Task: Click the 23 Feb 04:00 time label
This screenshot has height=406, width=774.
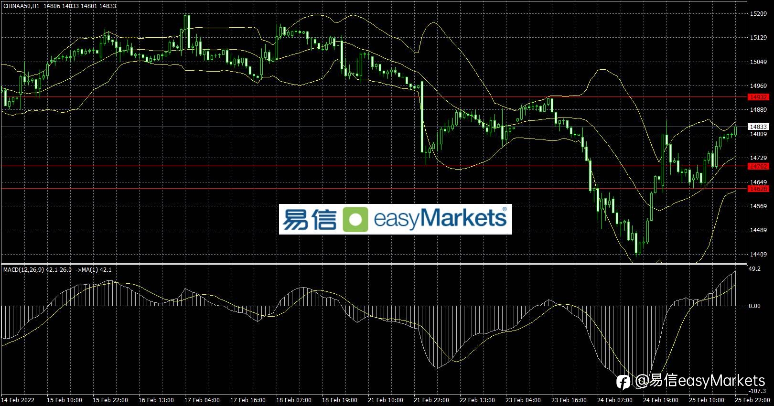Action: coord(523,400)
